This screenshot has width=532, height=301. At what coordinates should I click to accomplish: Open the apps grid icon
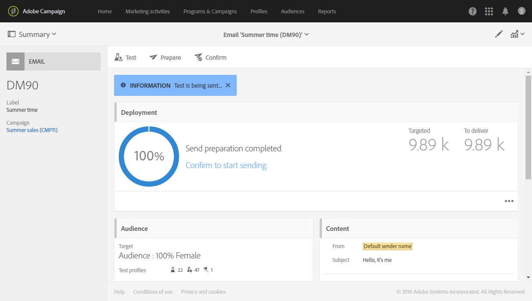click(x=489, y=12)
